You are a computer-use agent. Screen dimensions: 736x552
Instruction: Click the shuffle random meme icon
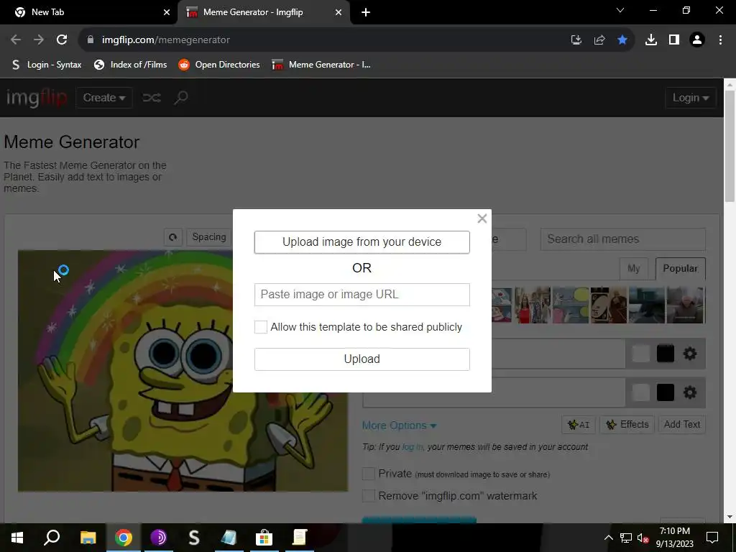(x=152, y=98)
